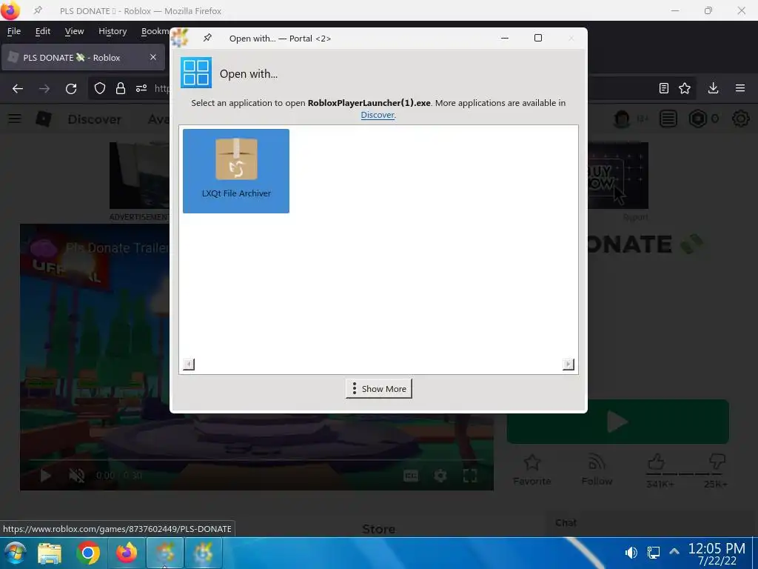The width and height of the screenshot is (758, 569).
Task: Go forward in Firefox
Action: point(44,89)
